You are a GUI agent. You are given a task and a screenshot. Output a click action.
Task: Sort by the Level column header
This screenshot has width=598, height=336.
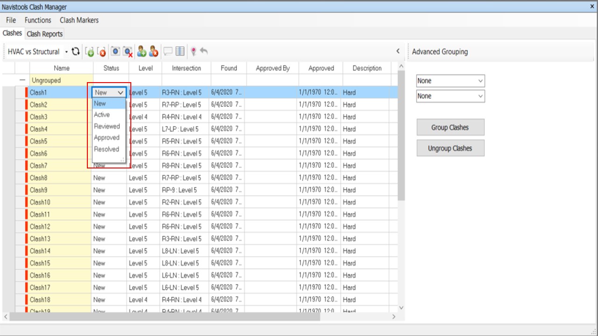pyautogui.click(x=145, y=68)
